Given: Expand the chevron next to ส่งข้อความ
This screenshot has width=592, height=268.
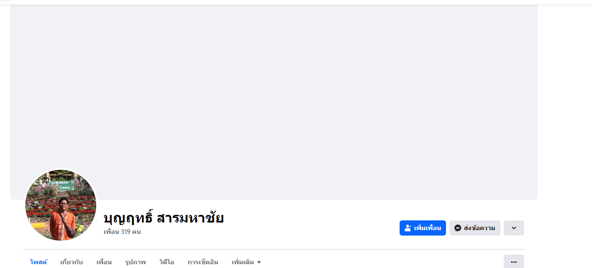Looking at the screenshot, I should (514, 228).
